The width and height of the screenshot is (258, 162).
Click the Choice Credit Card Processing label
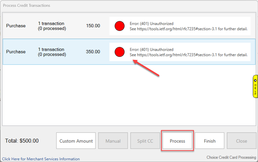pos(231,157)
